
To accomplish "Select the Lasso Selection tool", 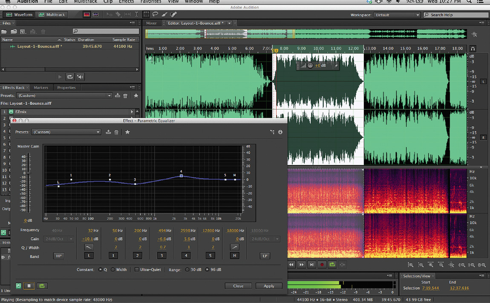I will click(x=155, y=14).
